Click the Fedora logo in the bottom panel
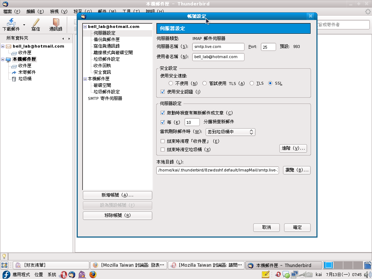The image size is (372, 279). pyautogui.click(x=6, y=275)
